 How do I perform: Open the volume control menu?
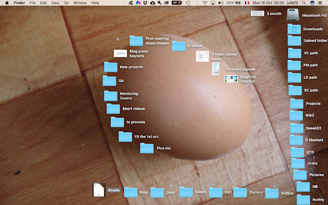[x=221, y=3]
